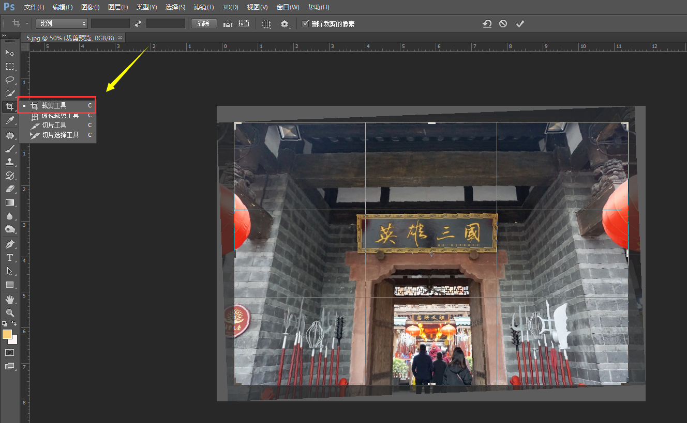Open the 比例 aspect ratio dropdown
Viewport: 687px width, 423px height.
[x=62, y=23]
